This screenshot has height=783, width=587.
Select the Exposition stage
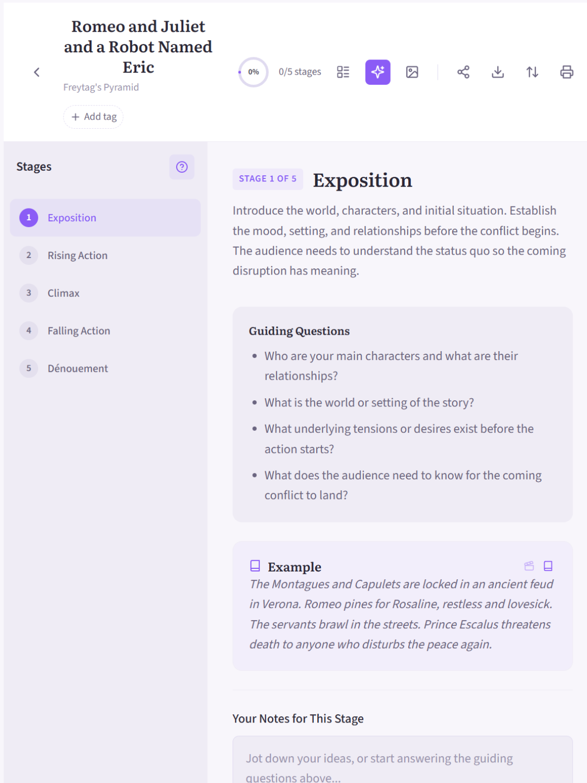[x=105, y=218]
